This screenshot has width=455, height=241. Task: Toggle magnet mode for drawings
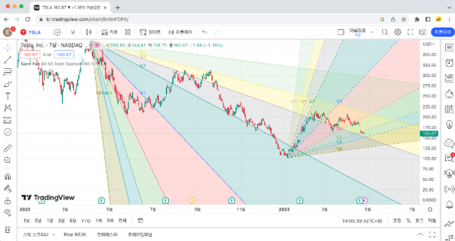8,176
